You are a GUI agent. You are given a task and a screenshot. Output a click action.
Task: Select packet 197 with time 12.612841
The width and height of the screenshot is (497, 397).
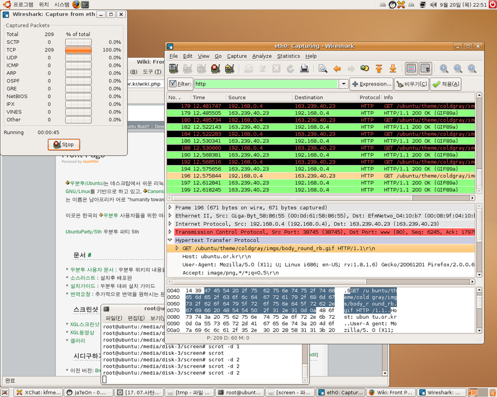[321, 183]
